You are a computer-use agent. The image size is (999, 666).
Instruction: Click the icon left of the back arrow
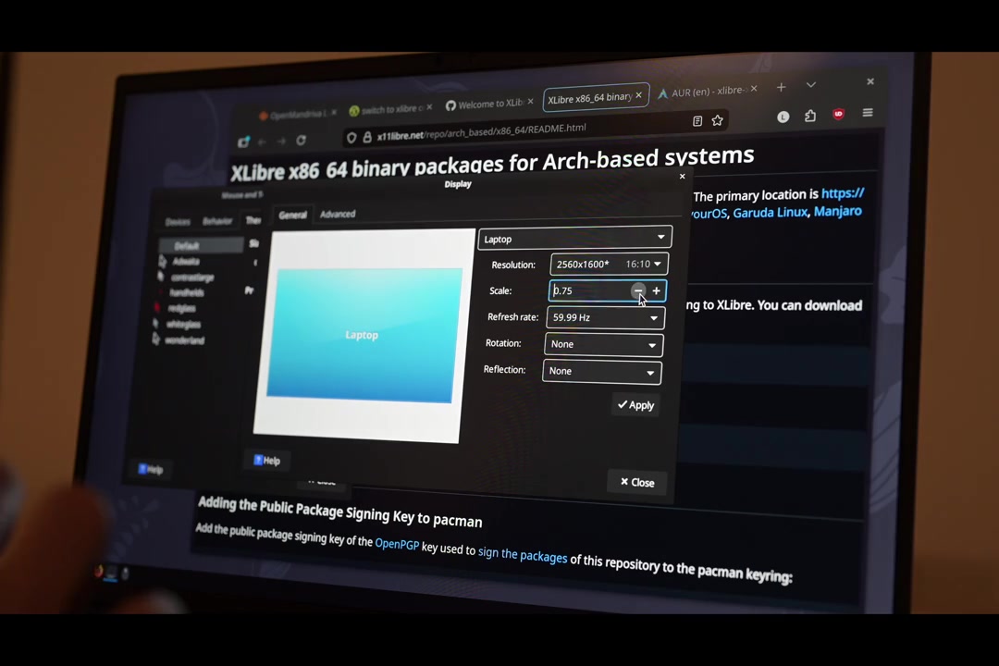coord(243,142)
